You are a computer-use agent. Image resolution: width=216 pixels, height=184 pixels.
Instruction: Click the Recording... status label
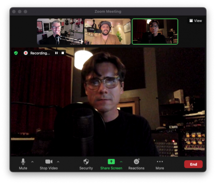click(40, 53)
